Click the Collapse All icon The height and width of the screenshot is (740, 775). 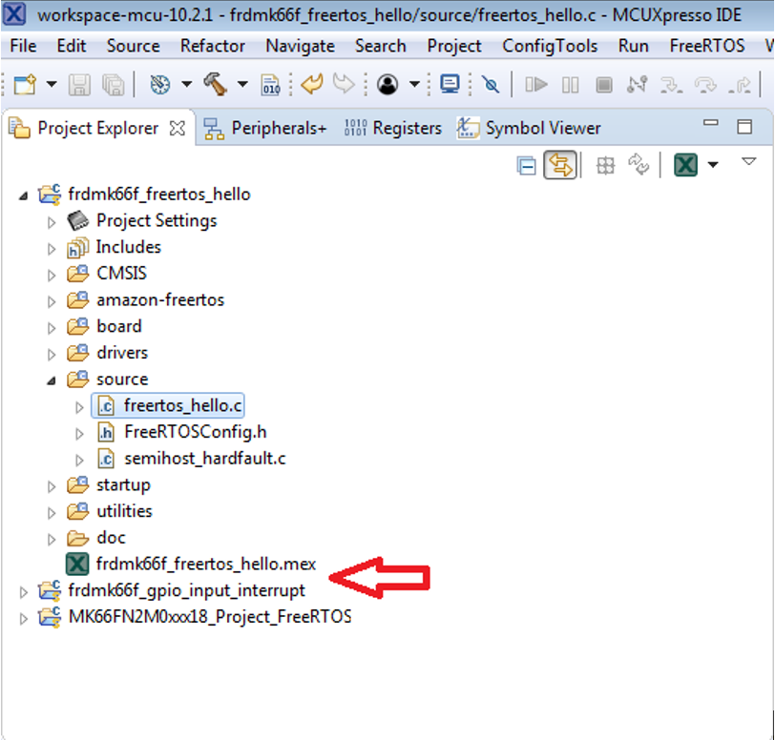click(x=527, y=166)
